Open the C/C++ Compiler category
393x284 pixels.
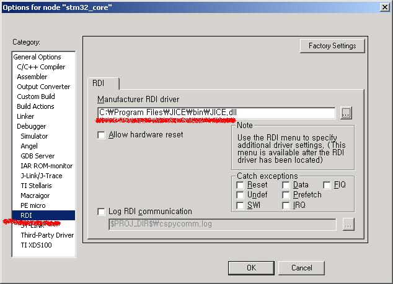pos(41,67)
